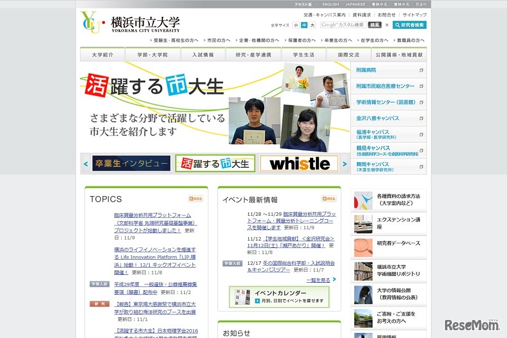The image size is (507, 338).
Task: Click small 活躍する市大生 banner thumbnail
Action: point(215,163)
